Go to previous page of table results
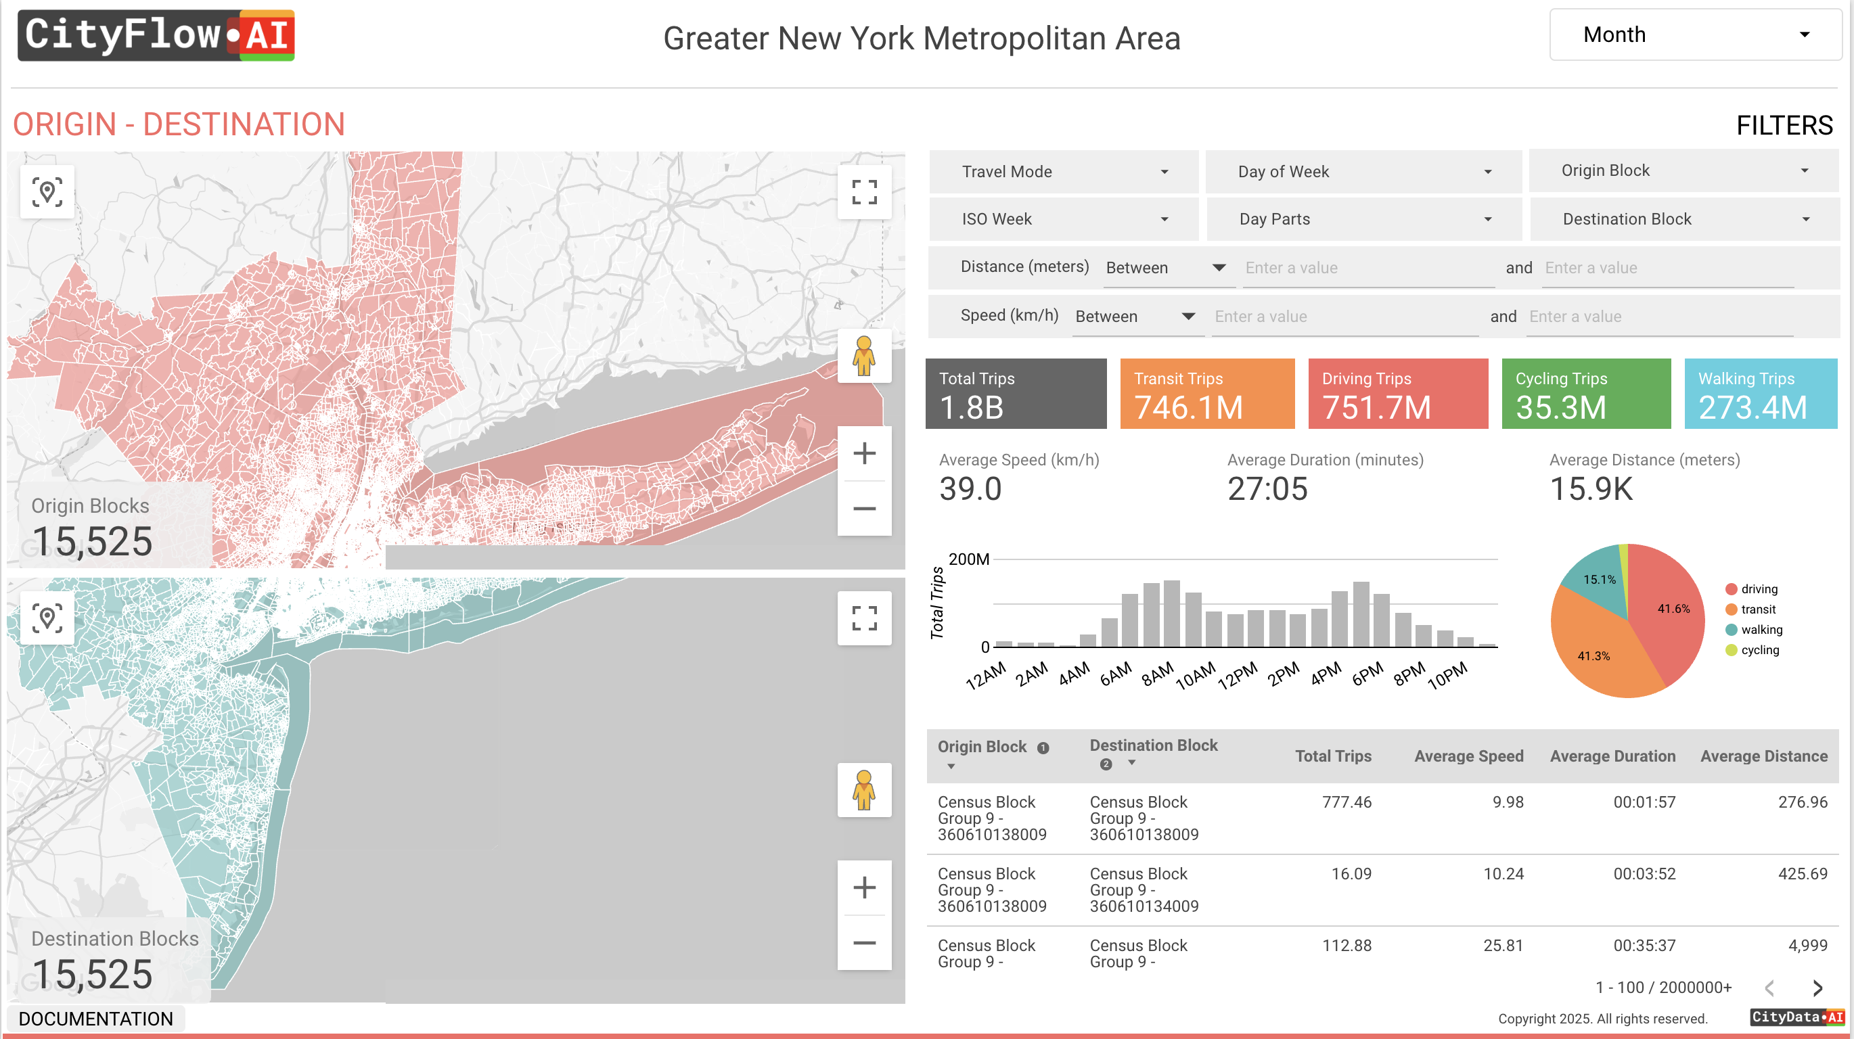Screen dimensions: 1854x1039 click(x=1770, y=988)
